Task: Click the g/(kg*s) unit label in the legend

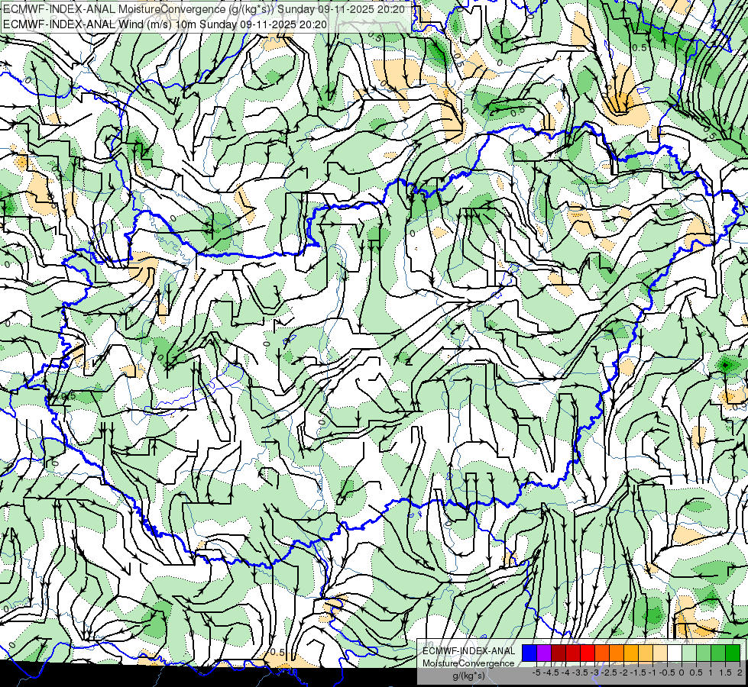Action: click(x=468, y=676)
